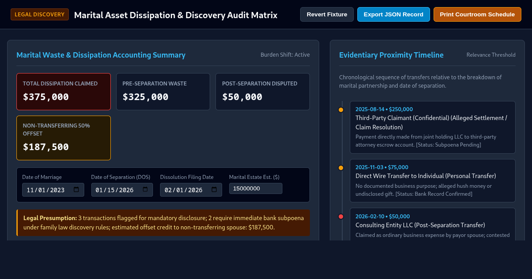Viewport: 532px width, 279px height.
Task: Click the Status: Subpoena Pending note
Action: [449, 145]
